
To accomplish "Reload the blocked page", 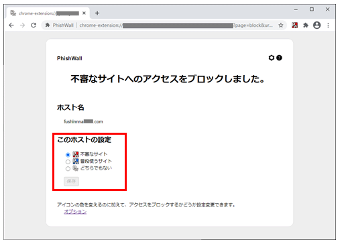I will click(x=34, y=25).
